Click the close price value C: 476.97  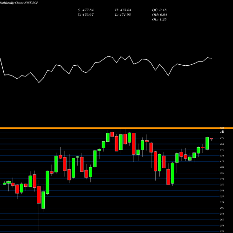[x=86, y=15]
